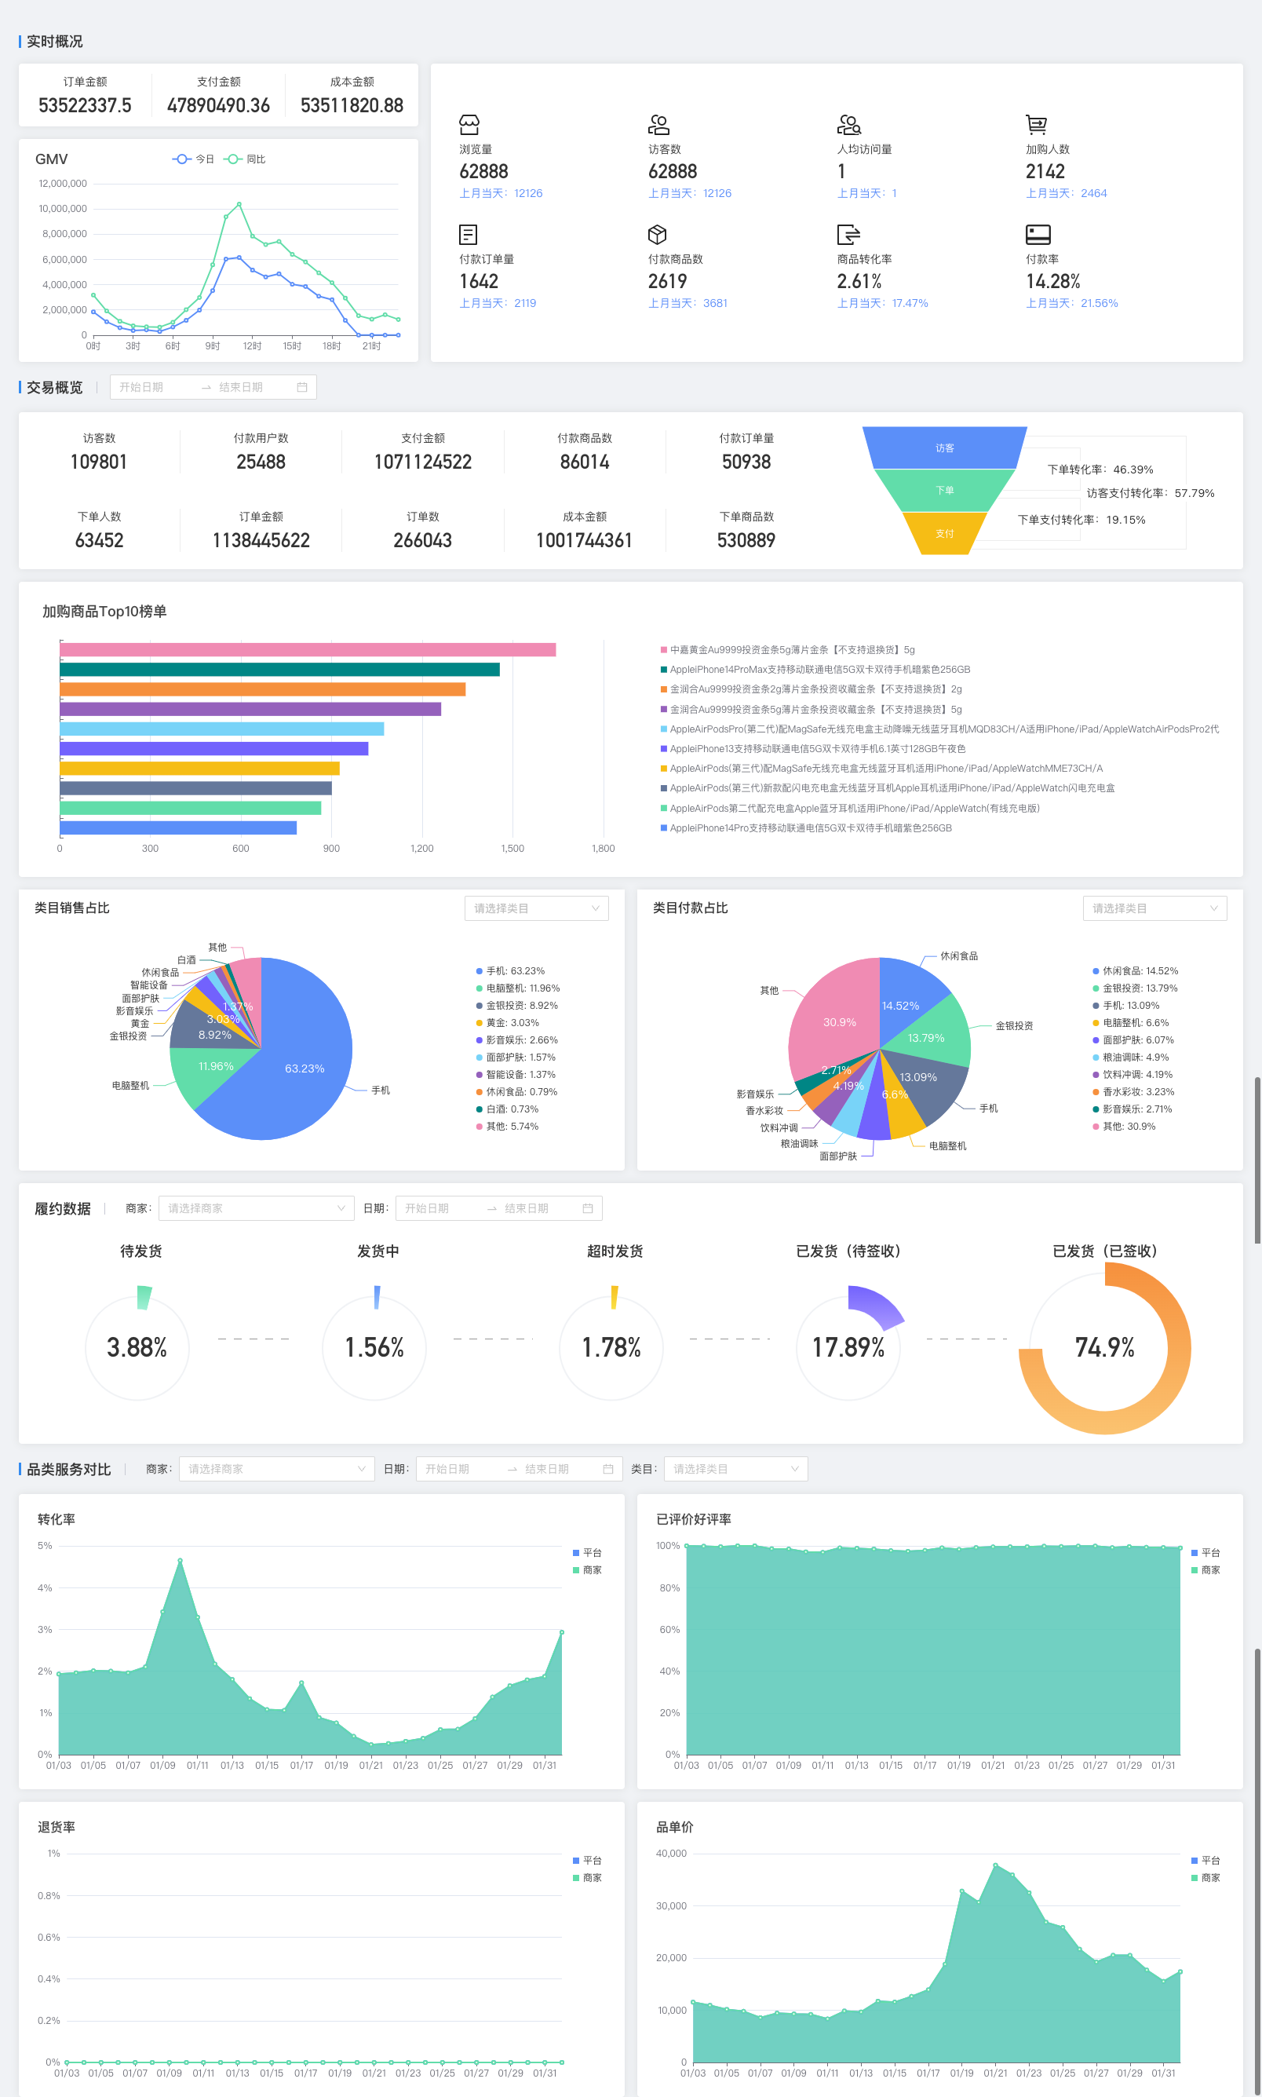This screenshot has width=1262, height=2097.
Task: Open 请选择类目 dropdown in 品类服务对比
Action: click(x=735, y=1469)
